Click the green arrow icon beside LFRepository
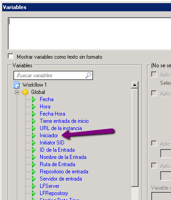The width and height of the screenshot is (171, 200). tap(34, 193)
